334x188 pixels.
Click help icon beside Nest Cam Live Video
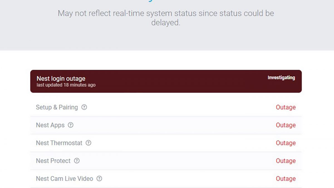pyautogui.click(x=99, y=179)
